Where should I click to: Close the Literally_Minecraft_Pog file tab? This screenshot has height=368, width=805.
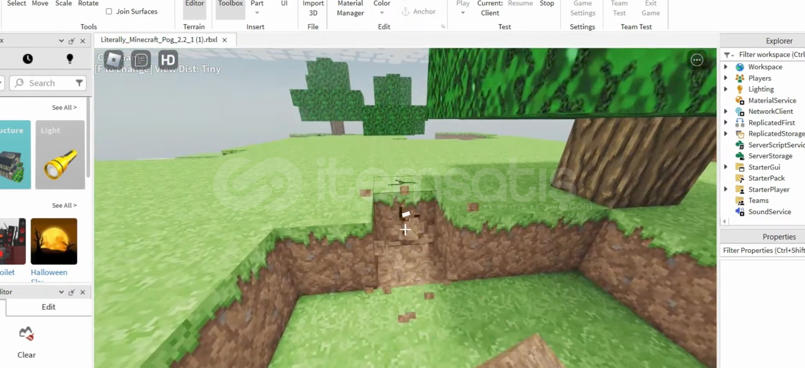tap(225, 40)
